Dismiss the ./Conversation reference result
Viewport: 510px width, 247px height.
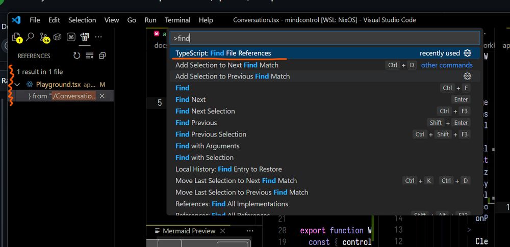coord(102,96)
